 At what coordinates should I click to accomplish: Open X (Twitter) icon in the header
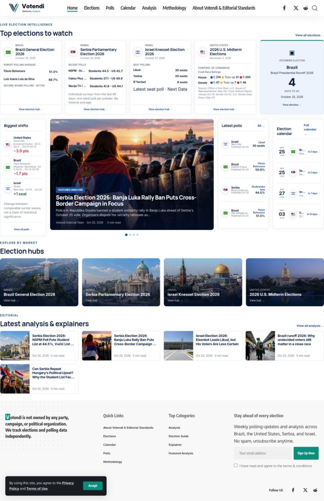point(296,8)
